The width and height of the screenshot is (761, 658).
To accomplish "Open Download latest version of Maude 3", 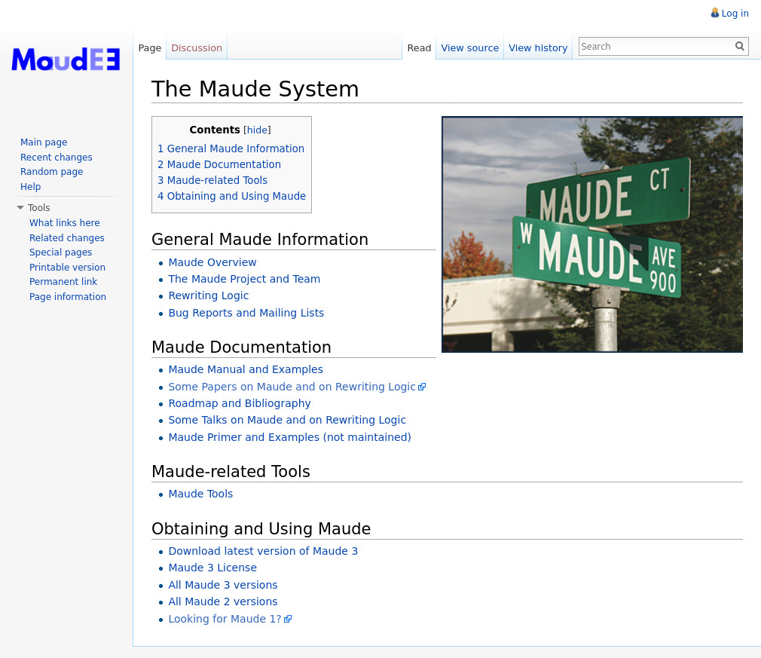I will [263, 551].
